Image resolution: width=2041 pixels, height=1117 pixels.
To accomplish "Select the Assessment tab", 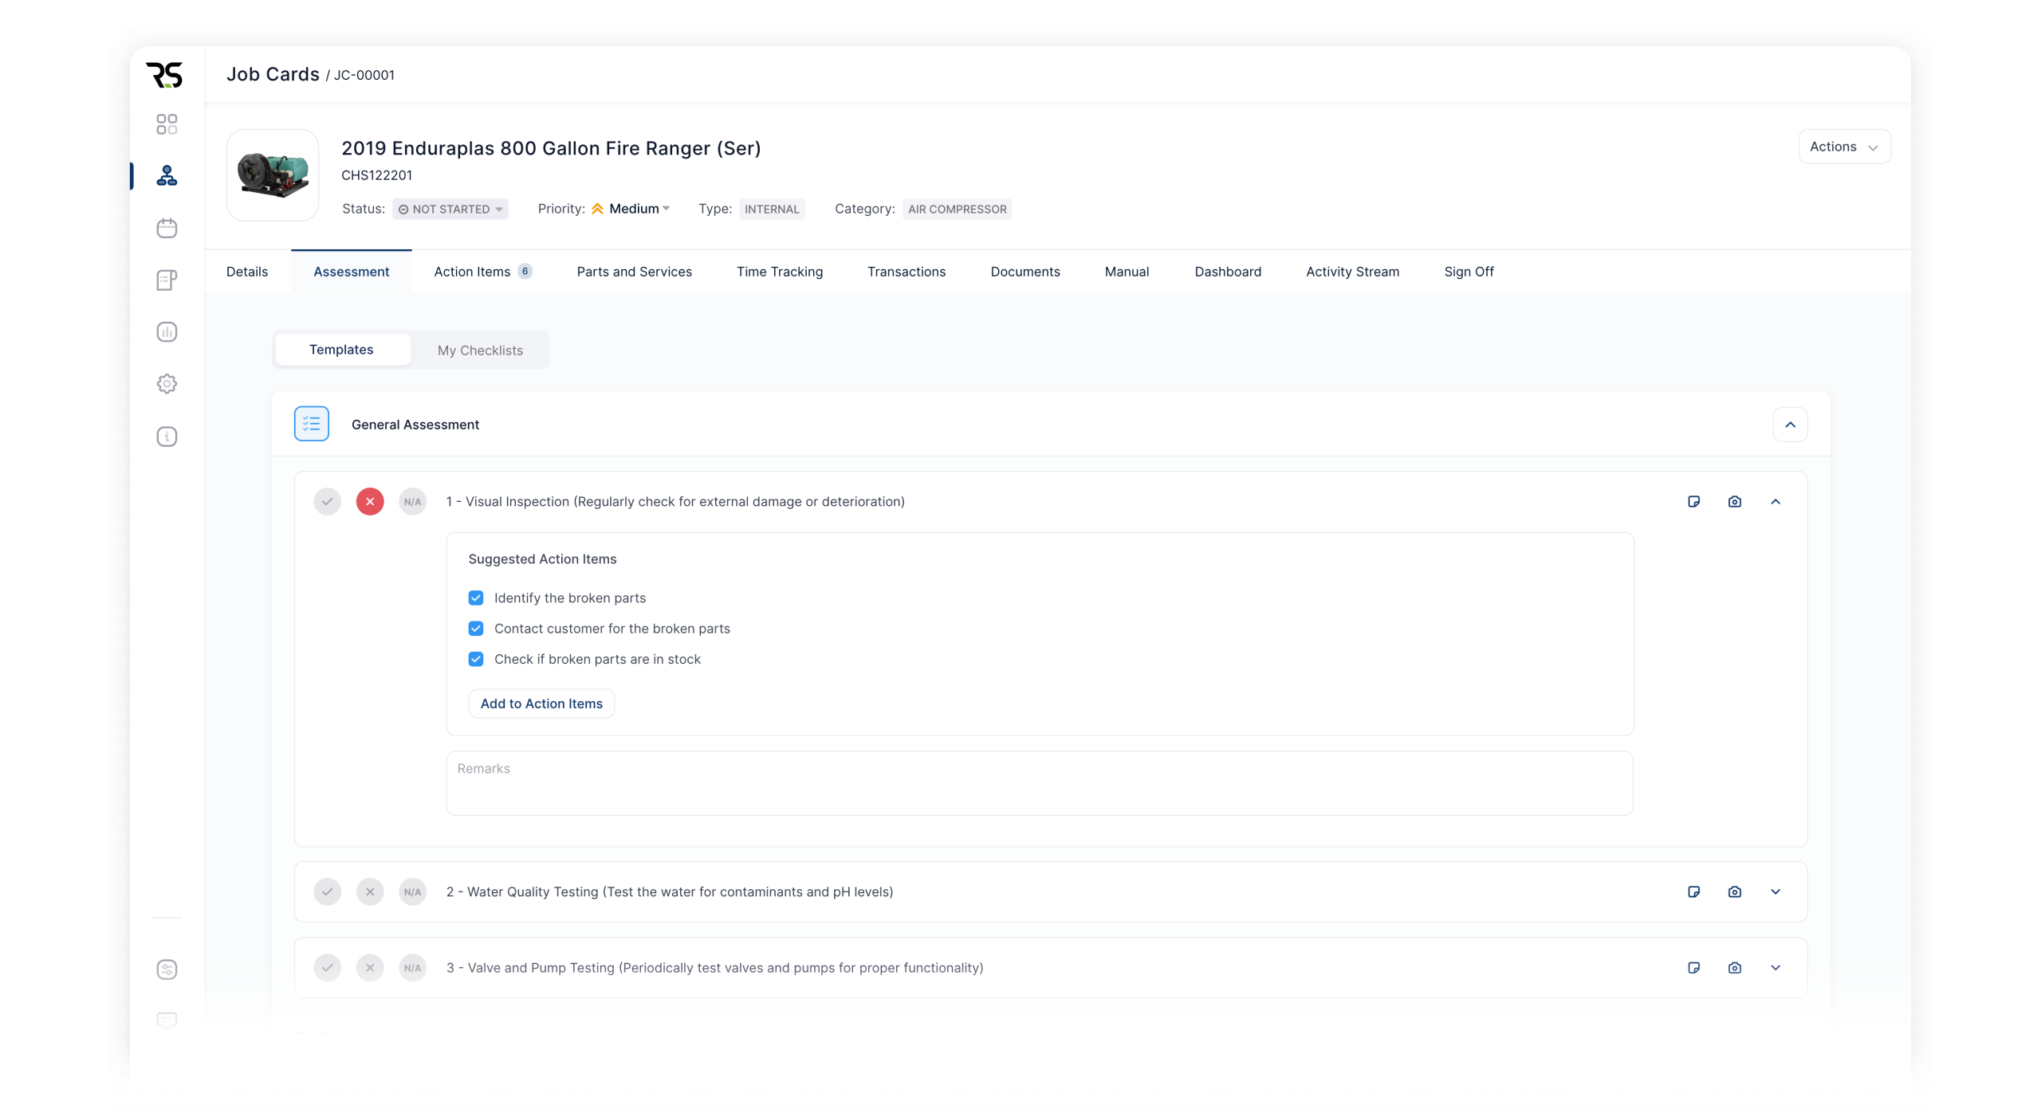I will pos(351,272).
